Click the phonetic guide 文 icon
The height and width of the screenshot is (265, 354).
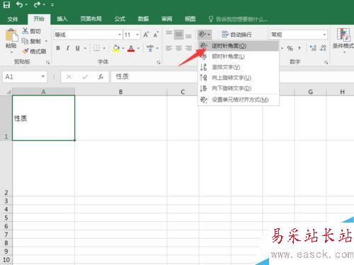pos(150,48)
